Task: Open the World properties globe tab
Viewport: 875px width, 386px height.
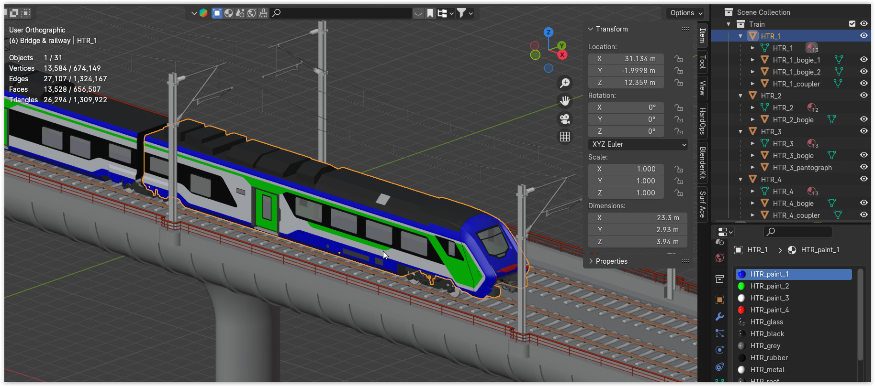Action: coord(719,258)
